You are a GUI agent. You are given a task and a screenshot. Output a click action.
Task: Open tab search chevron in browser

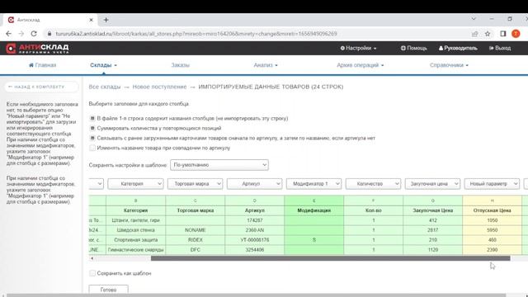pyautogui.click(x=474, y=19)
